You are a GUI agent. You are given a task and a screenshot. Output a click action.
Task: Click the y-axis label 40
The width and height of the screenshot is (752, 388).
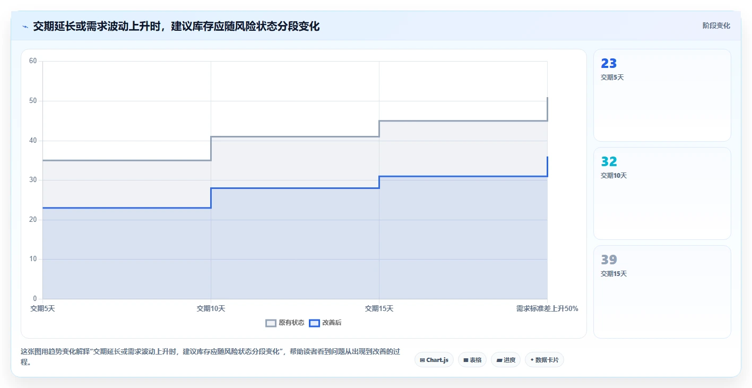pyautogui.click(x=33, y=141)
